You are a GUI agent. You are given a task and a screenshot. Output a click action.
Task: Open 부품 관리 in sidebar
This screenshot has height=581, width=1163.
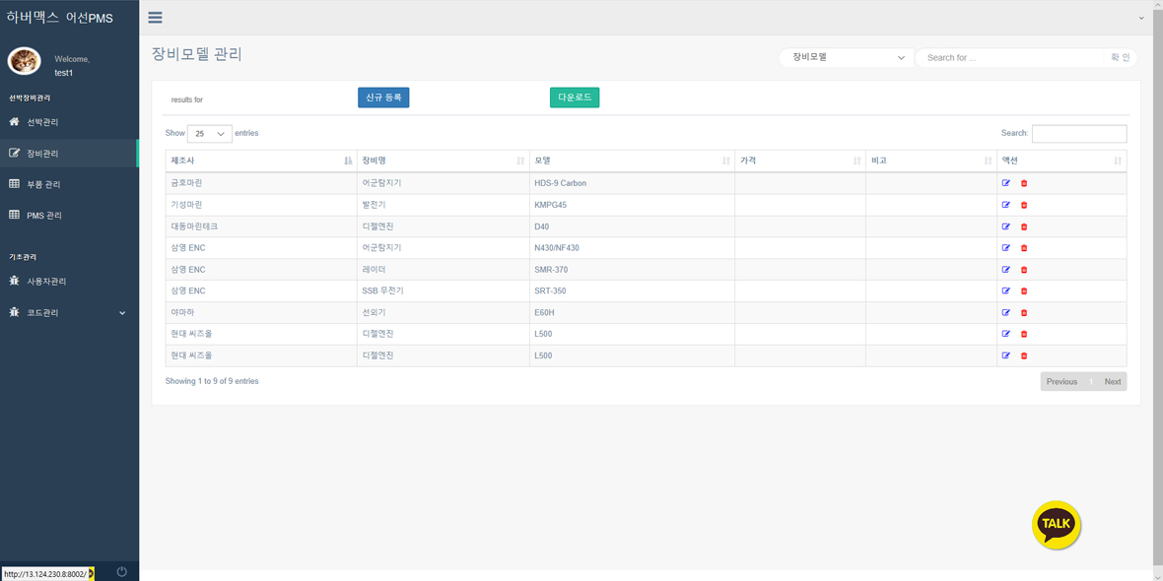[69, 184]
